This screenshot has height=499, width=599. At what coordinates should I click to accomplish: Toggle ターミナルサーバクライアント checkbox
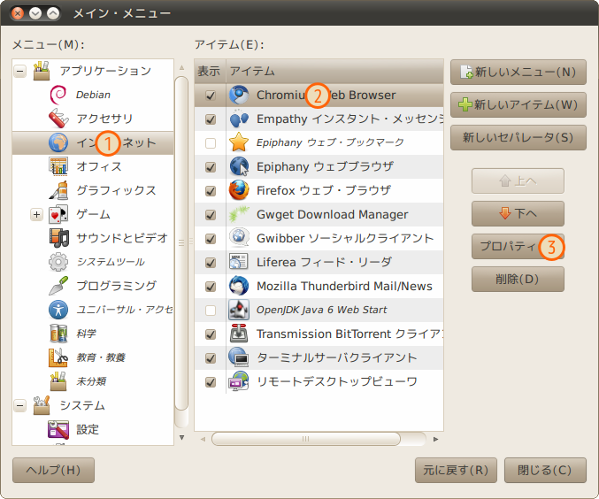[211, 358]
